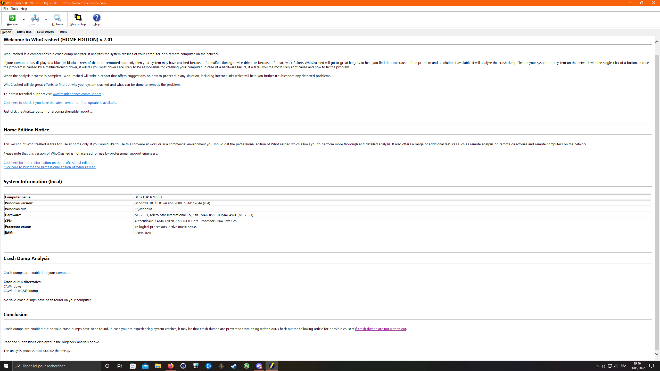Open 'If crash dumps are not written out' link
This screenshot has height=371, width=660.
coord(380,329)
